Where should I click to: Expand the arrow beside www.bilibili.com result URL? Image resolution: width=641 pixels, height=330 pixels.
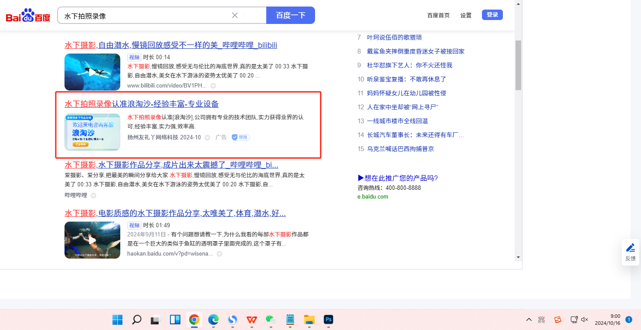[213, 86]
